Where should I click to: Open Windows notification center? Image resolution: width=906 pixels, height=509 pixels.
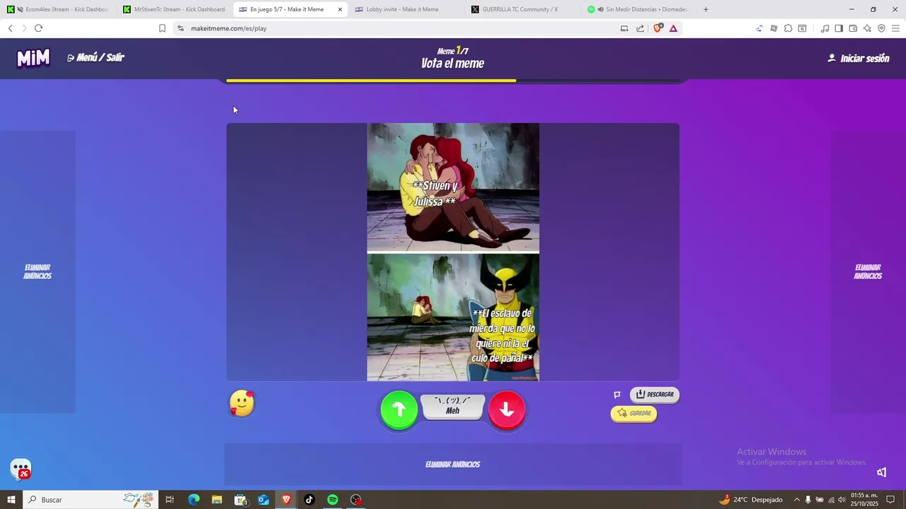[891, 500]
